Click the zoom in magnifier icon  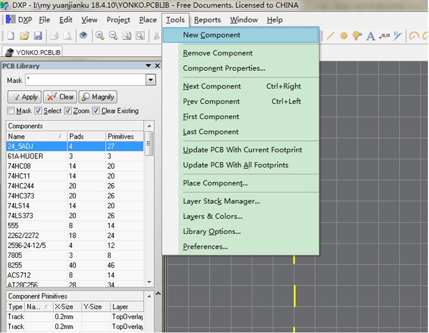click(100, 36)
